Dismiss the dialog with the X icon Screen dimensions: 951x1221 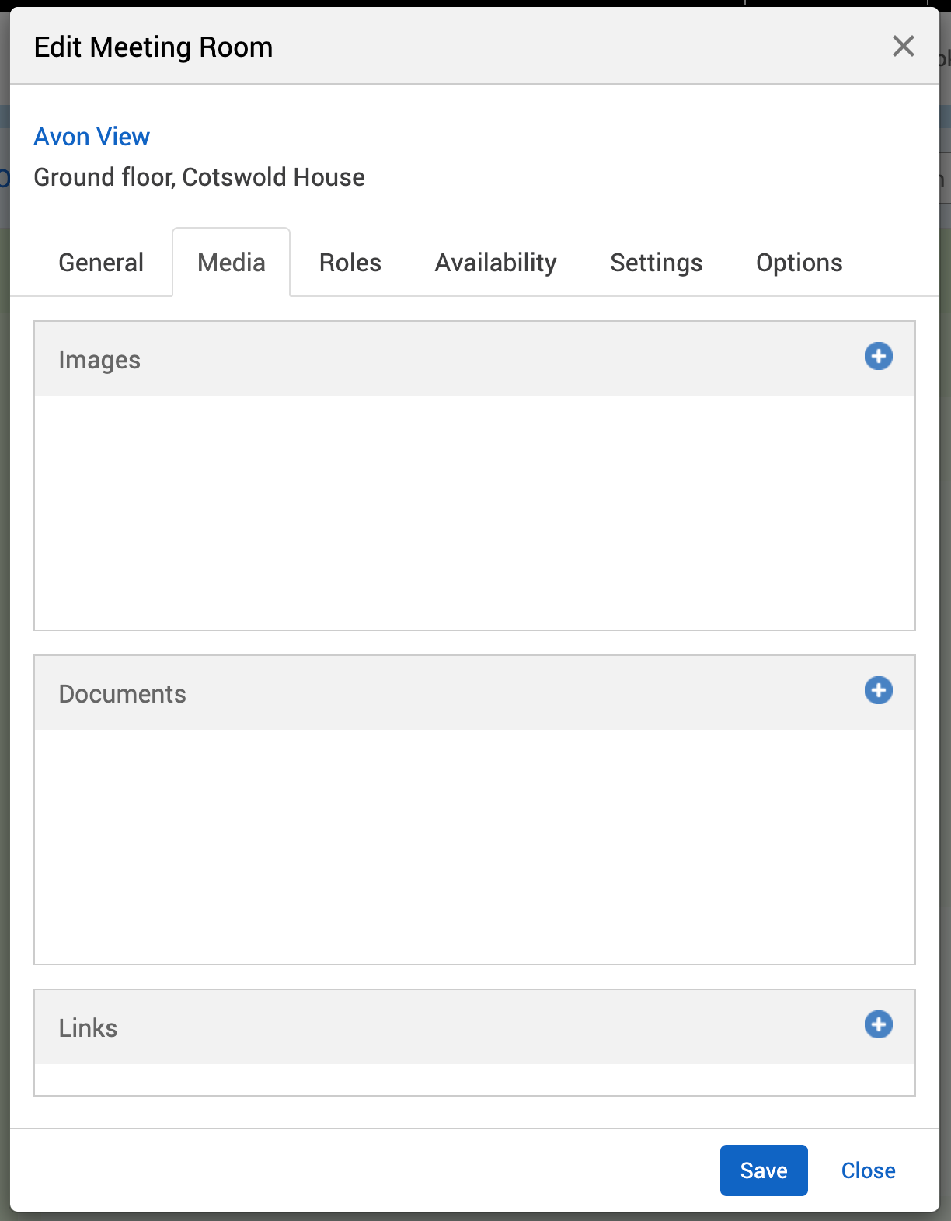pyautogui.click(x=903, y=47)
